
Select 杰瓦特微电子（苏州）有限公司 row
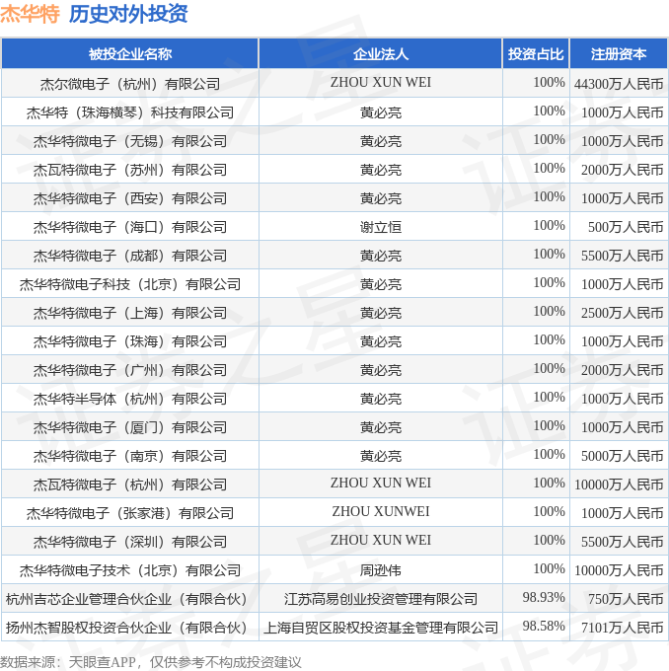[x=334, y=170]
